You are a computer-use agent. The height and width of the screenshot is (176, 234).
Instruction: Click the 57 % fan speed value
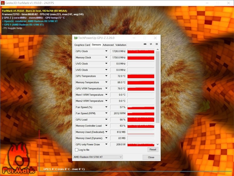pos(118,107)
